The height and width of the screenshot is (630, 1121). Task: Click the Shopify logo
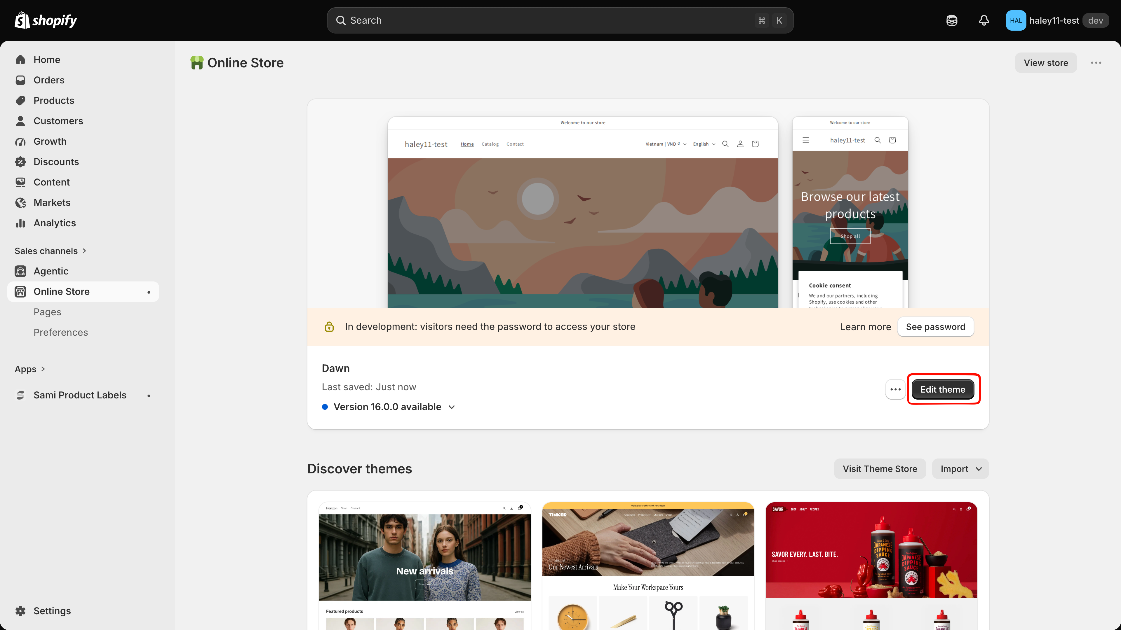46,20
